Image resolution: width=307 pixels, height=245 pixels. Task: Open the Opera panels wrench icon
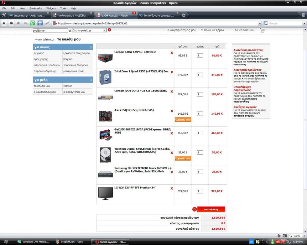click(4, 15)
